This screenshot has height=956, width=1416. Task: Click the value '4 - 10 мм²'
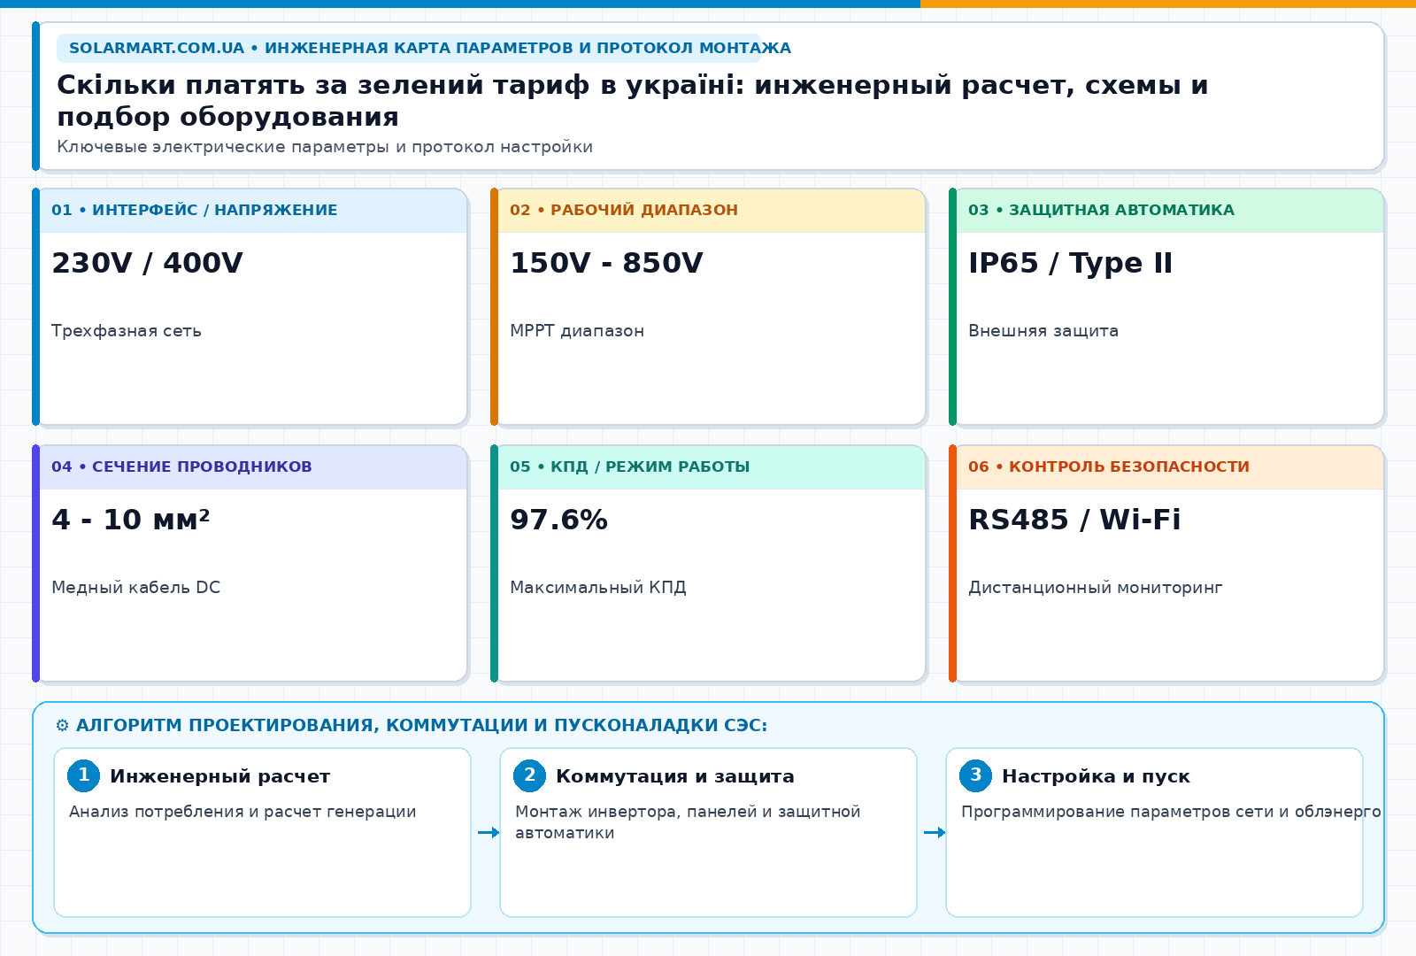[x=131, y=520]
